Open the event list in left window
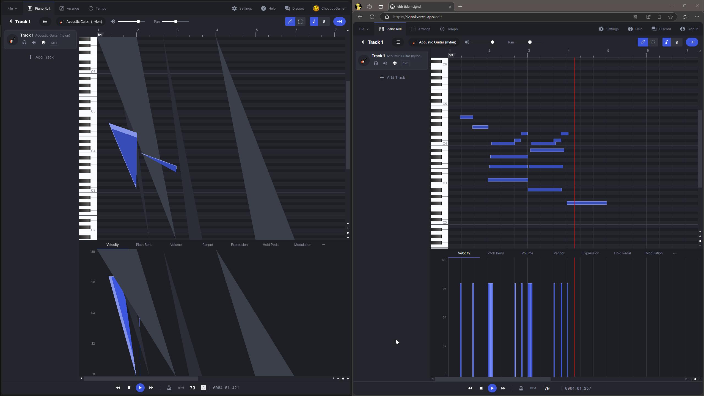 pos(45,21)
